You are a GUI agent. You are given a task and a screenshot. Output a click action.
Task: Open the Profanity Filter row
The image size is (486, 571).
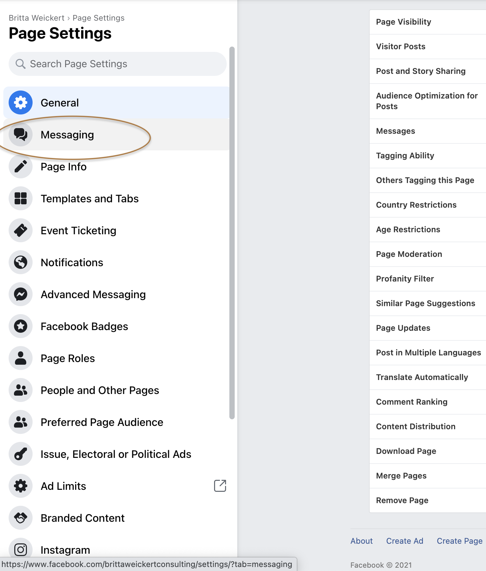pos(428,279)
